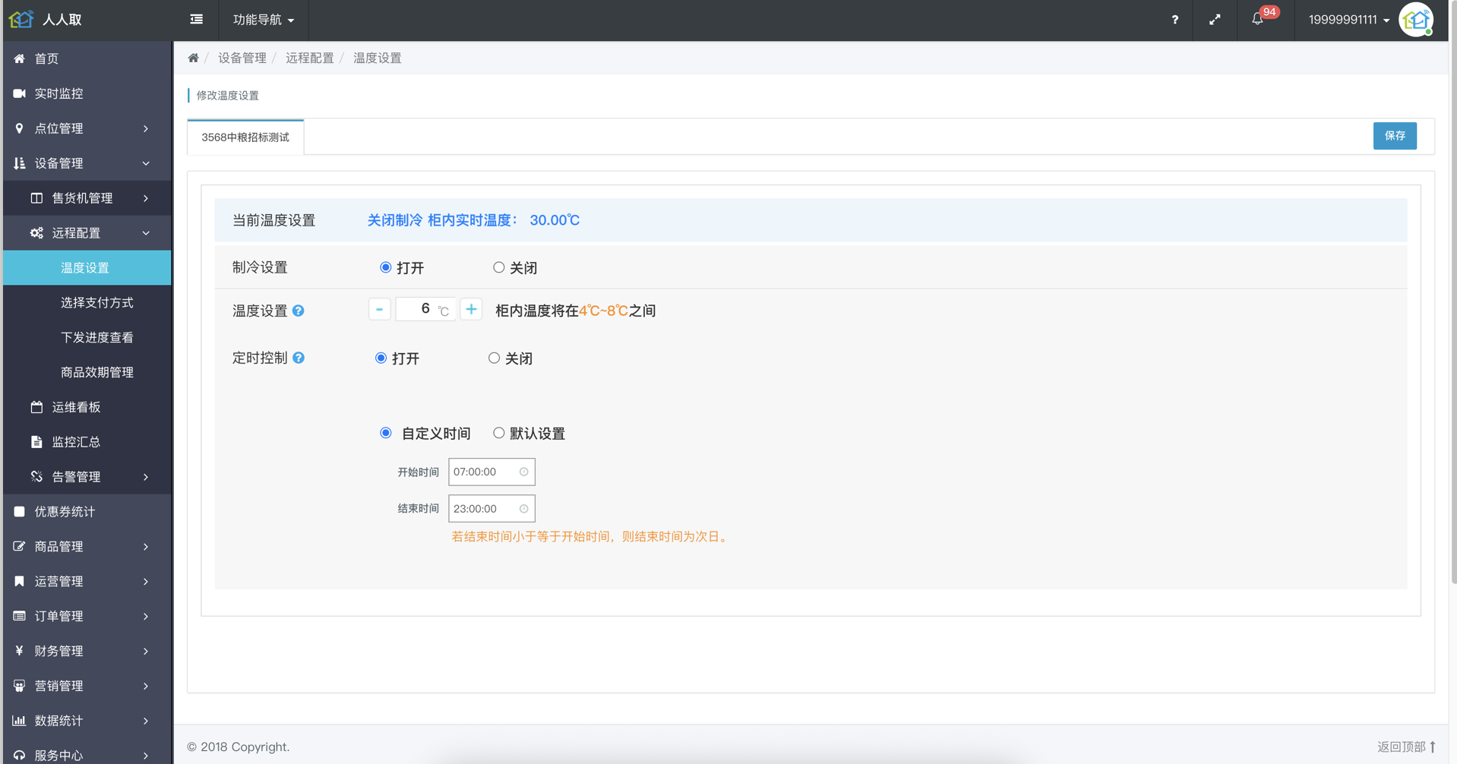Open 服务中心 sidebar menu
Viewport: 1457px width, 764px height.
coord(87,755)
